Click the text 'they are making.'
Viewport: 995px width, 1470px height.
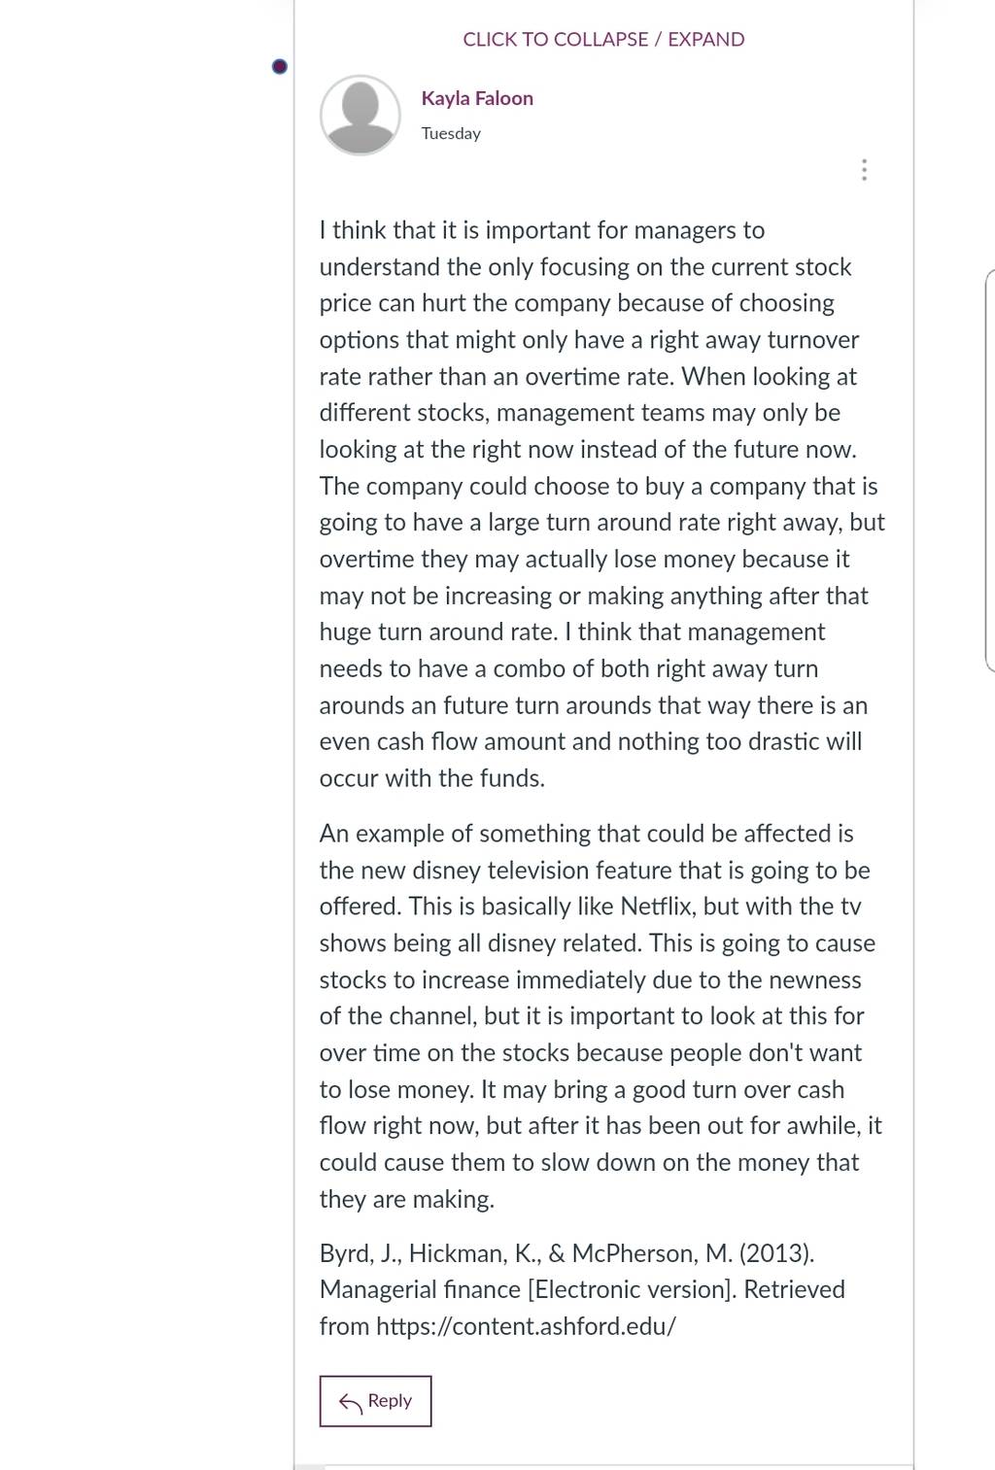point(407,1199)
